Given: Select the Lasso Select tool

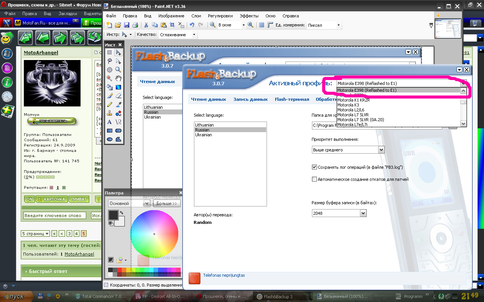Looking at the screenshot, I should [x=110, y=61].
